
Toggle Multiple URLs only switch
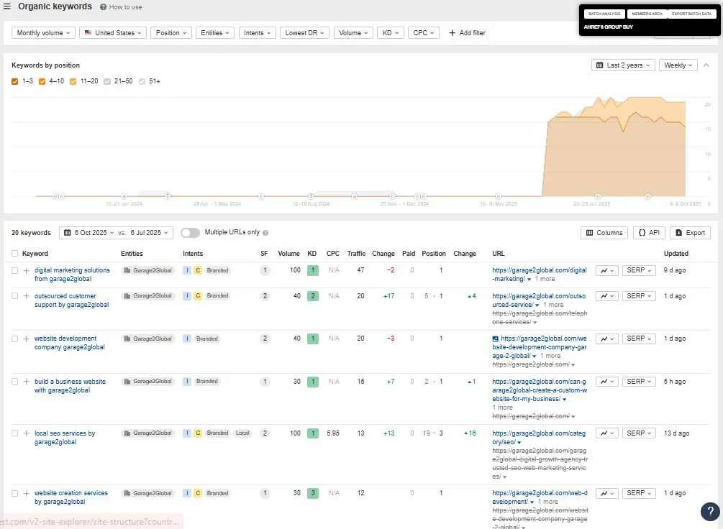coord(190,233)
